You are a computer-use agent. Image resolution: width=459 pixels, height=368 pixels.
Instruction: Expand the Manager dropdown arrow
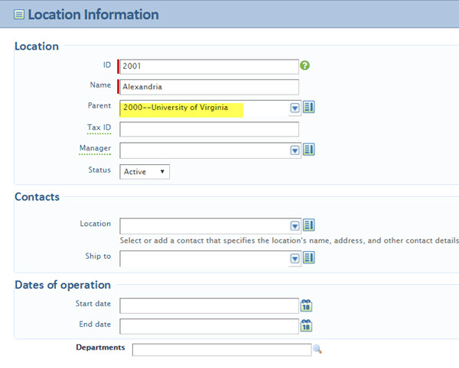pyautogui.click(x=295, y=150)
